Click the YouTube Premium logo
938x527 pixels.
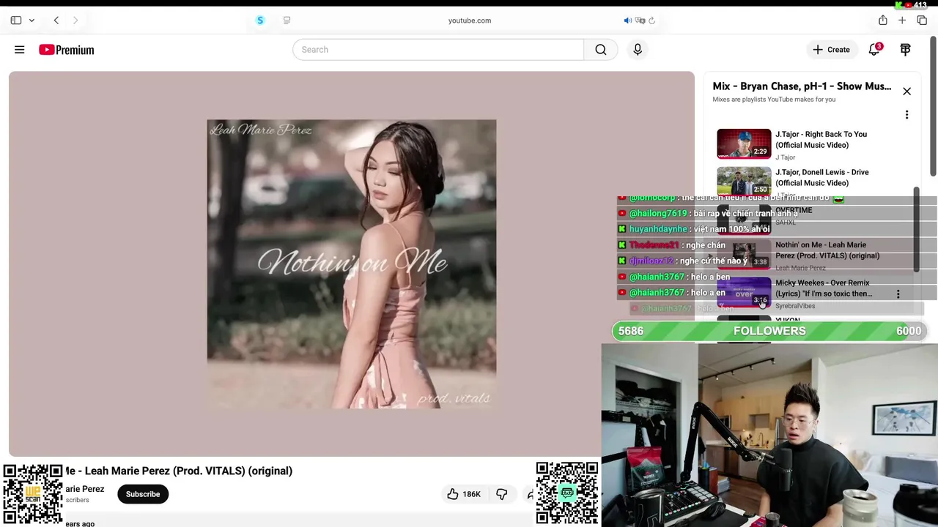click(x=67, y=50)
